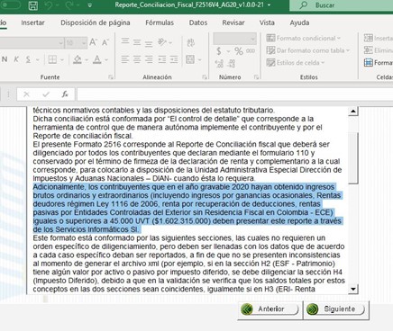Viewport: 393px width, 331px height.
Task: Click the increase font size icon
Action: click(x=93, y=42)
